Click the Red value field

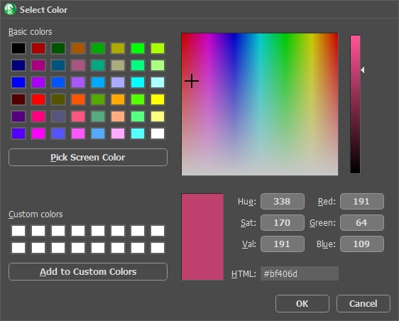pos(362,202)
